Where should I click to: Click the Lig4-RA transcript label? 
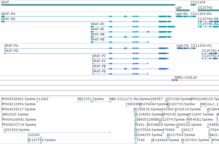pos(182,14)
